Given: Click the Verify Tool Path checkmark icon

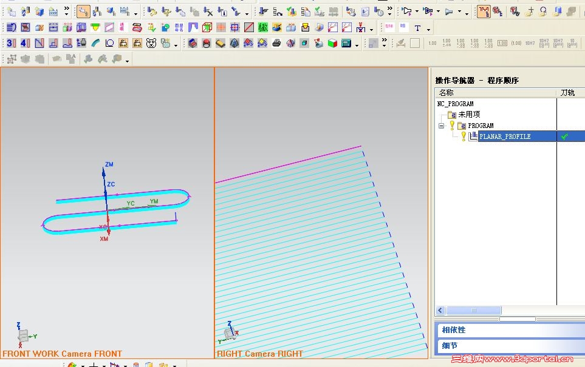Looking at the screenshot, I should tap(292, 12).
